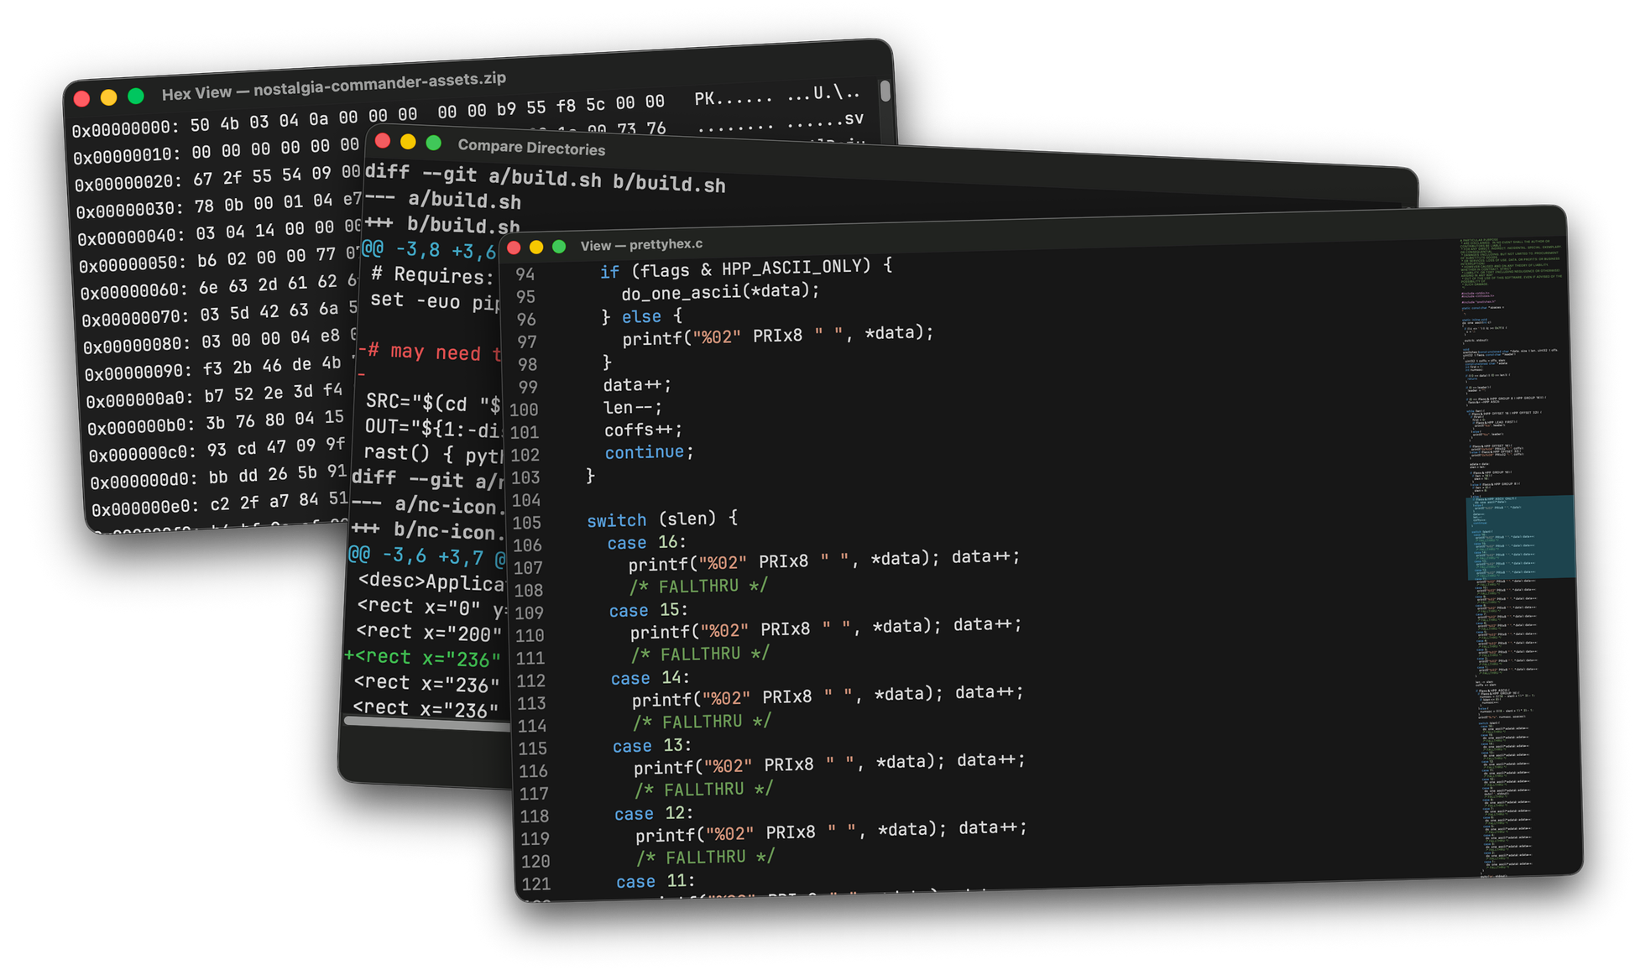Click '/* FALLTHRU */' comment on line 108
Image resolution: width=1635 pixels, height=970 pixels.
[x=698, y=586]
